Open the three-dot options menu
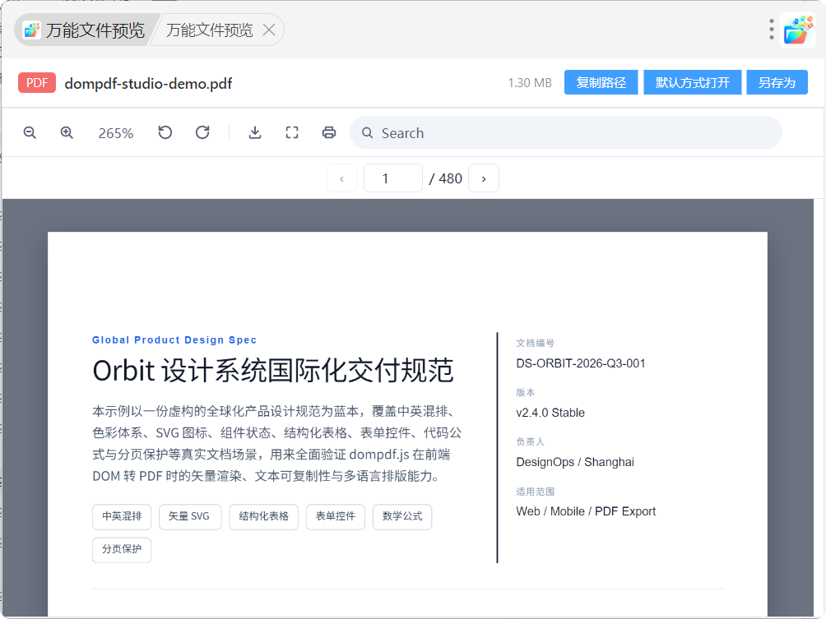The width and height of the screenshot is (826, 619). point(771,30)
